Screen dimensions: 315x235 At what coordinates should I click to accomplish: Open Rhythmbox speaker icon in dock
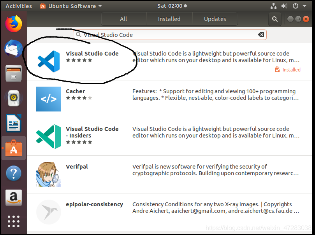(x=14, y=98)
